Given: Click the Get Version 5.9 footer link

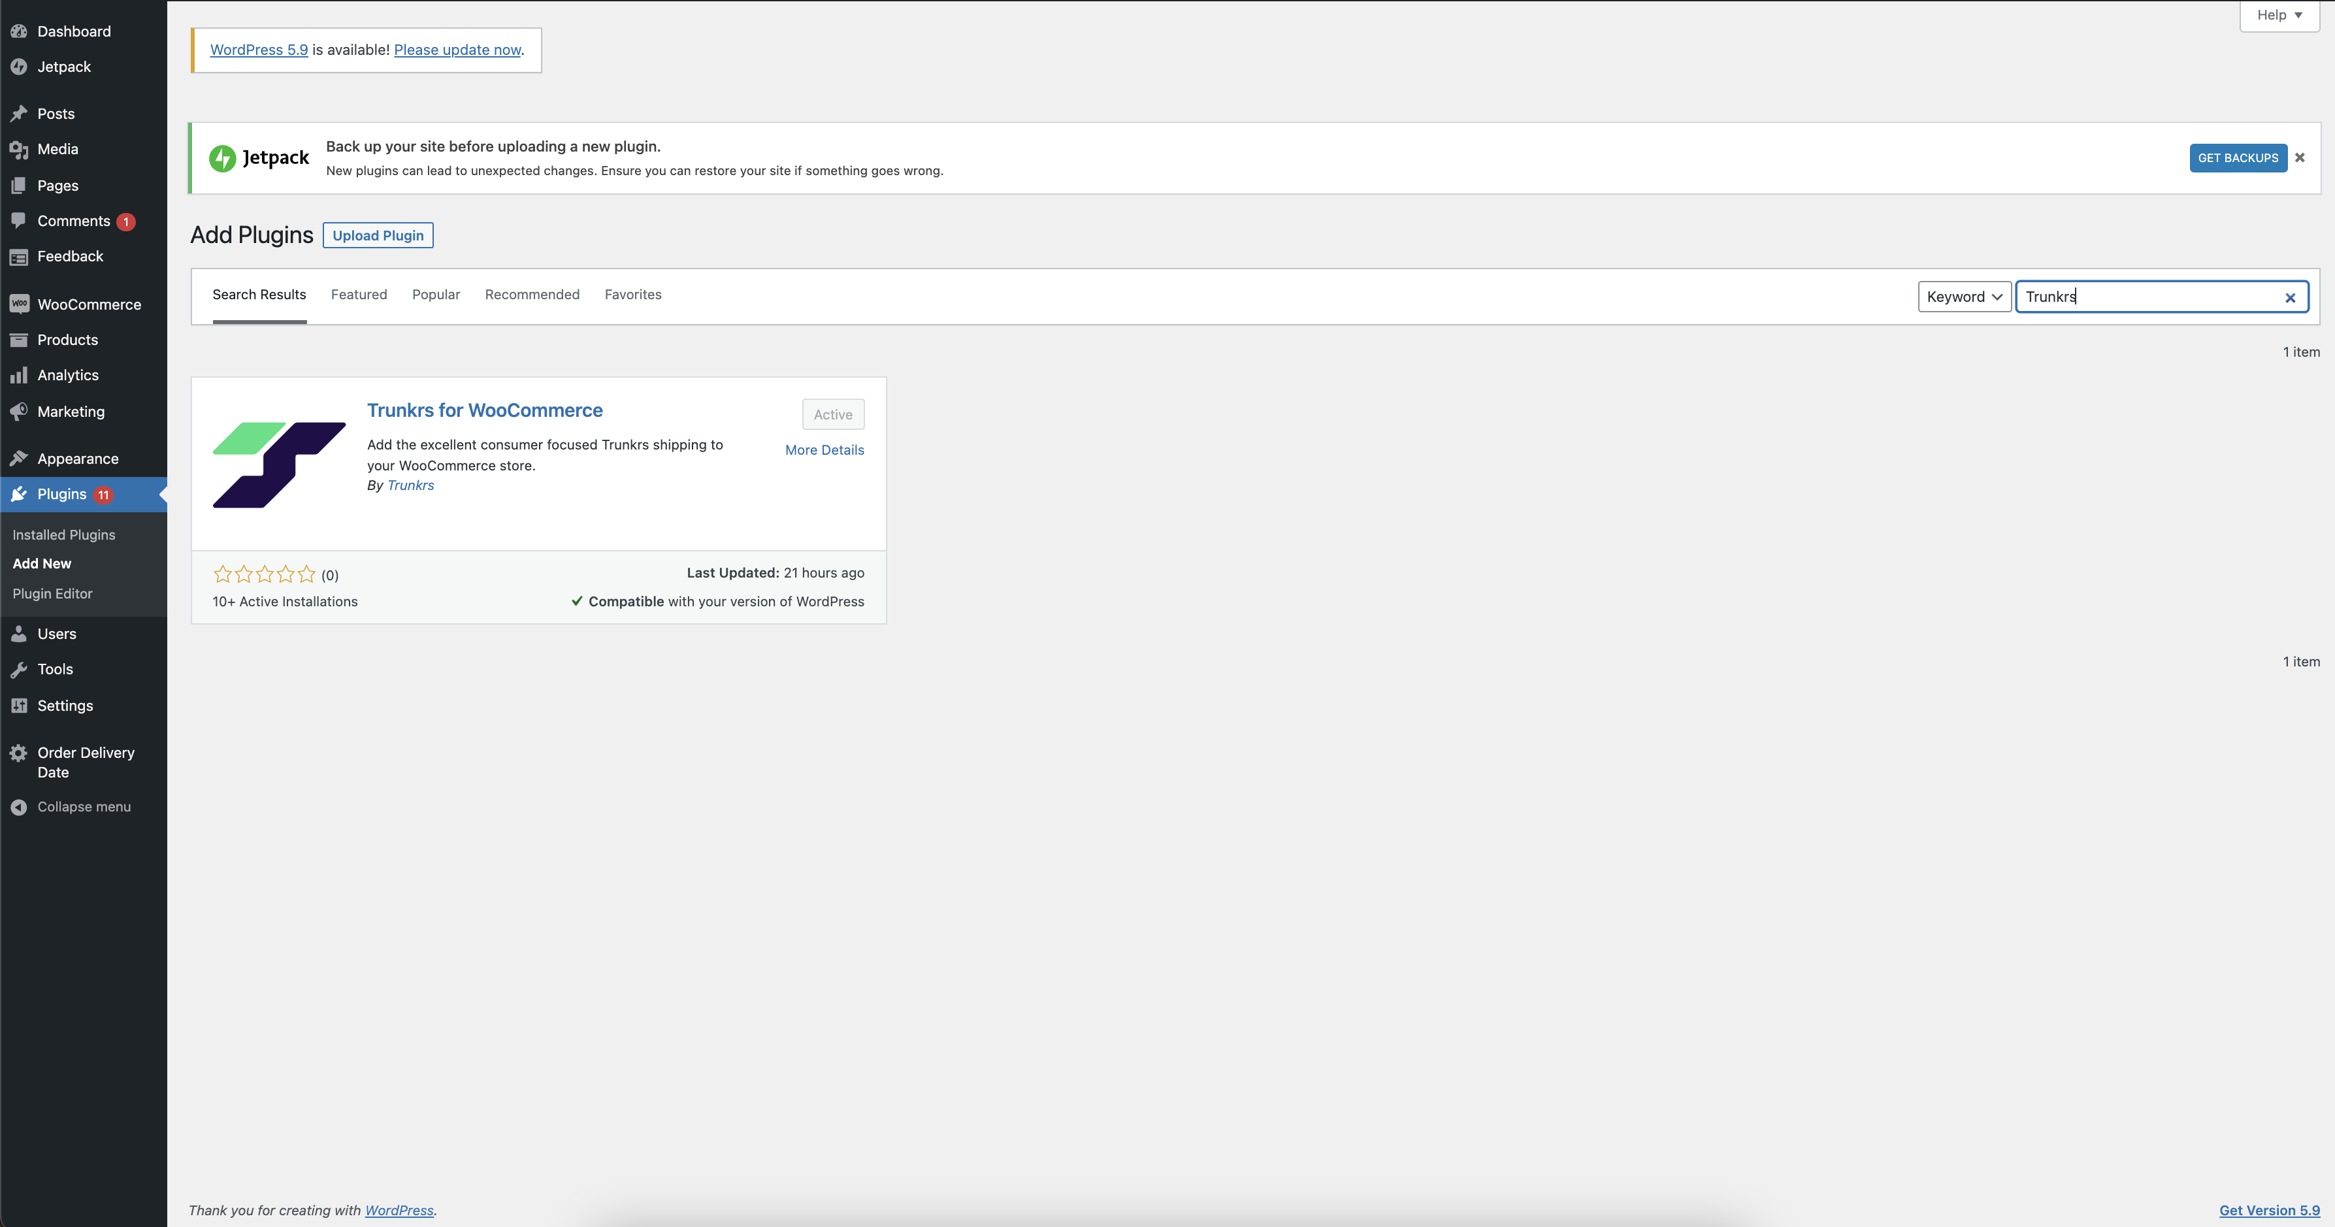Looking at the screenshot, I should pos(2269,1211).
